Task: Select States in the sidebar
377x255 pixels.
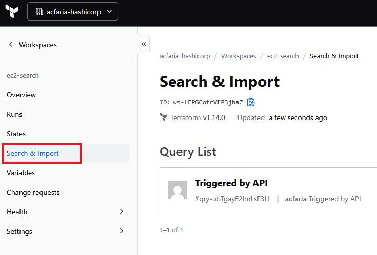Action: (16, 134)
